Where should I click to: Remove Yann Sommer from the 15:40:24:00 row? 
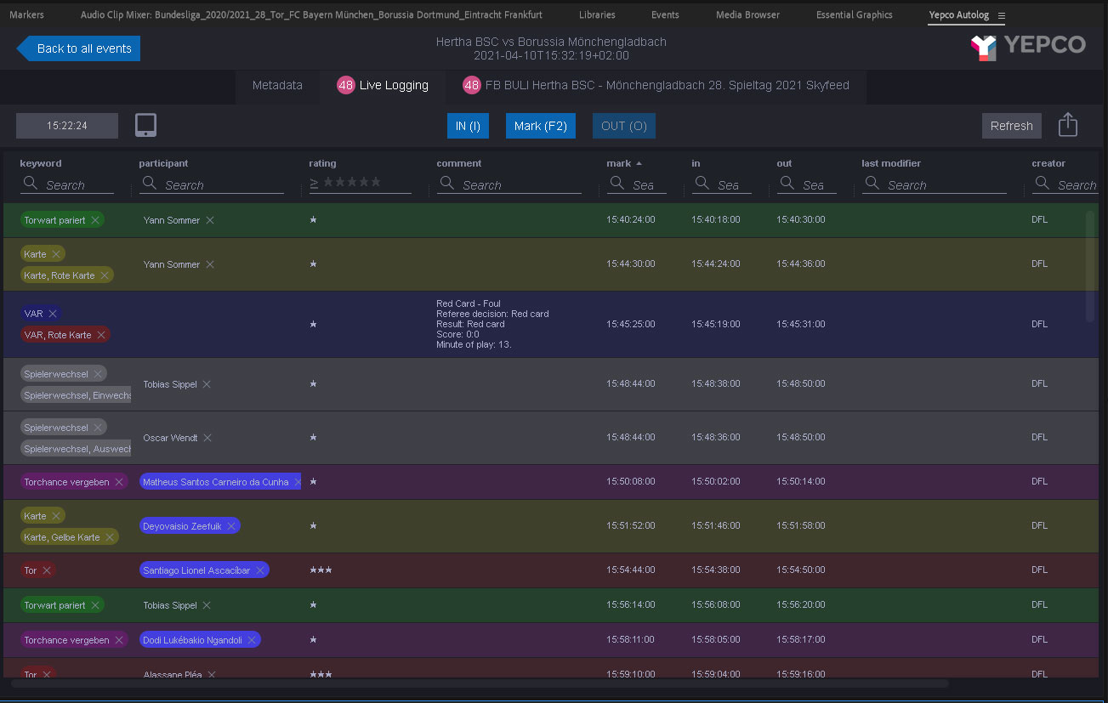[210, 220]
